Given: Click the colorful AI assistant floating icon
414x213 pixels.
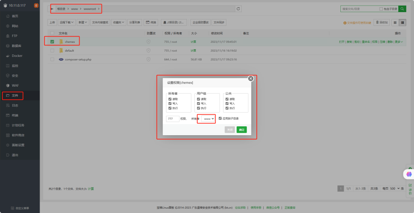Looking at the screenshot, I should [409, 174].
